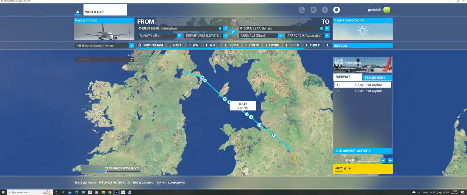Select the AGLIL waypoint chip

(212, 45)
